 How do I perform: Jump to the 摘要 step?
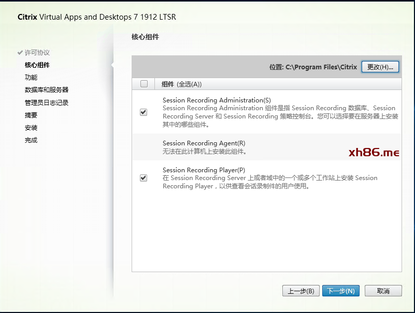tap(31, 115)
